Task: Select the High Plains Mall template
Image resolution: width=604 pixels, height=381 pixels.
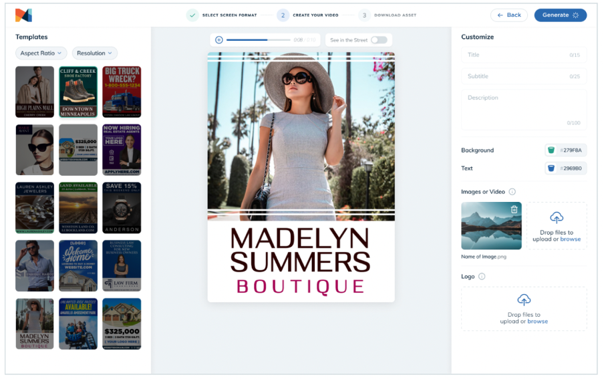Action: pyautogui.click(x=35, y=92)
